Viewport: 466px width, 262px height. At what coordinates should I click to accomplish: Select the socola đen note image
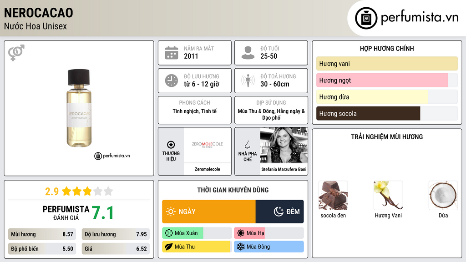point(333,196)
